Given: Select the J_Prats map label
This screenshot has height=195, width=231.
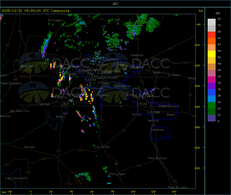Looking at the screenshot, I should click(x=142, y=104).
